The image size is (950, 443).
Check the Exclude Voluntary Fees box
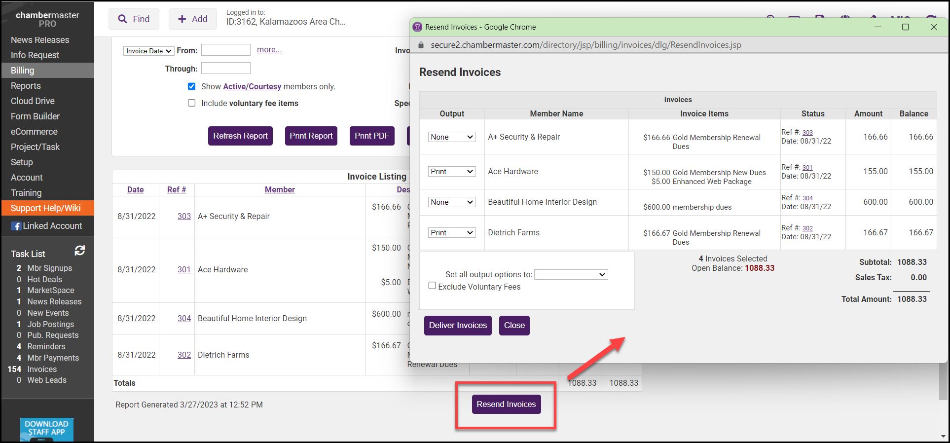point(432,286)
